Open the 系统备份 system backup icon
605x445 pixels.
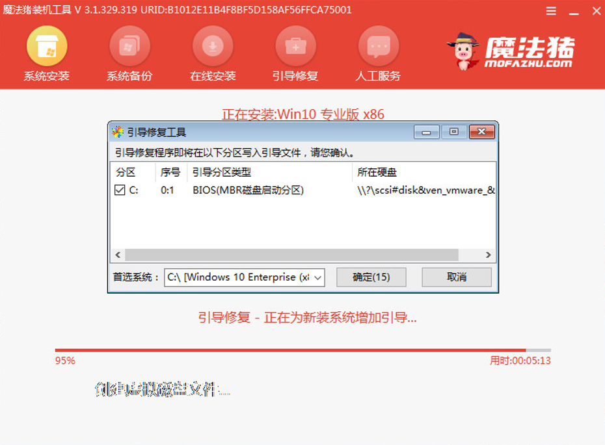pos(129,47)
